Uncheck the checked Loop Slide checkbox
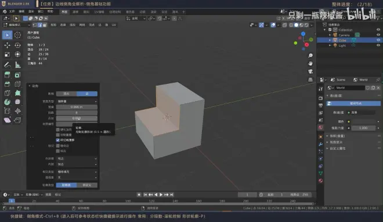Screen dimensions: 383x222 coord(58,140)
